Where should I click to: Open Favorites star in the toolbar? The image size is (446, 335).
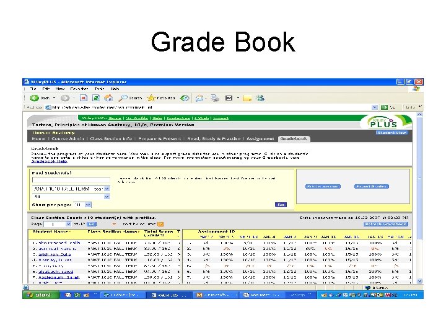(151, 98)
